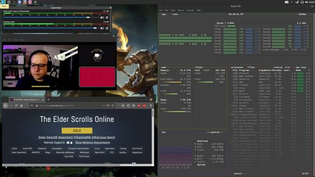Click the Core1 row in bashtop
315x177 pixels.
point(237,29)
